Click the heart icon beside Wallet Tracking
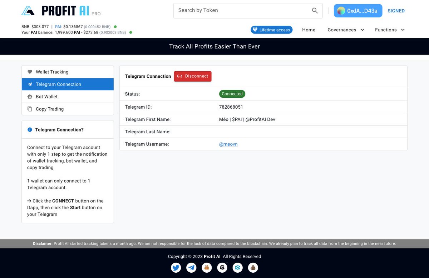429x278 pixels. [x=30, y=72]
